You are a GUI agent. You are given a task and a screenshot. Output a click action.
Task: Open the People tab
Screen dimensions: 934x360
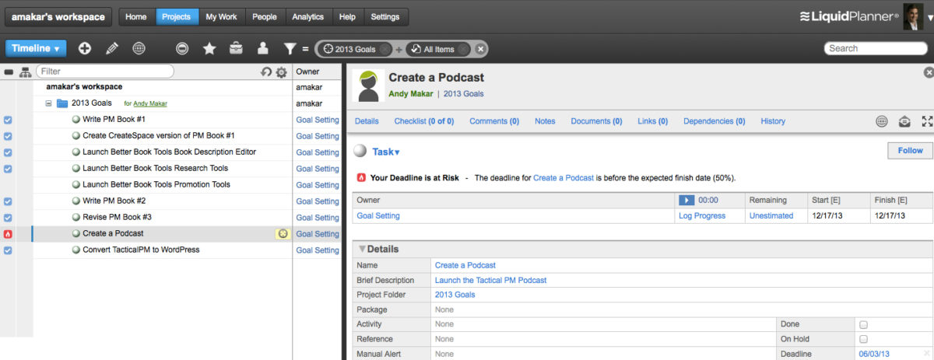265,16
